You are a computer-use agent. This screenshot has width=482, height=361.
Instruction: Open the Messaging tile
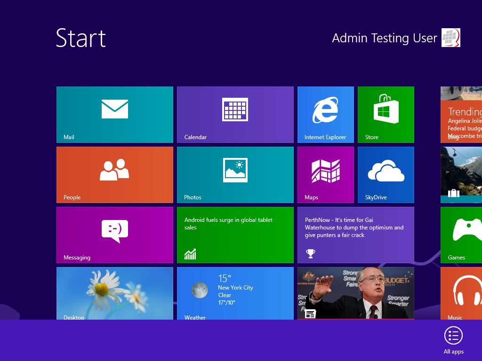click(114, 235)
